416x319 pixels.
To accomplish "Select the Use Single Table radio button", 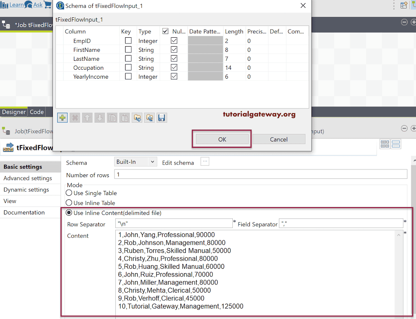I will (69, 193).
